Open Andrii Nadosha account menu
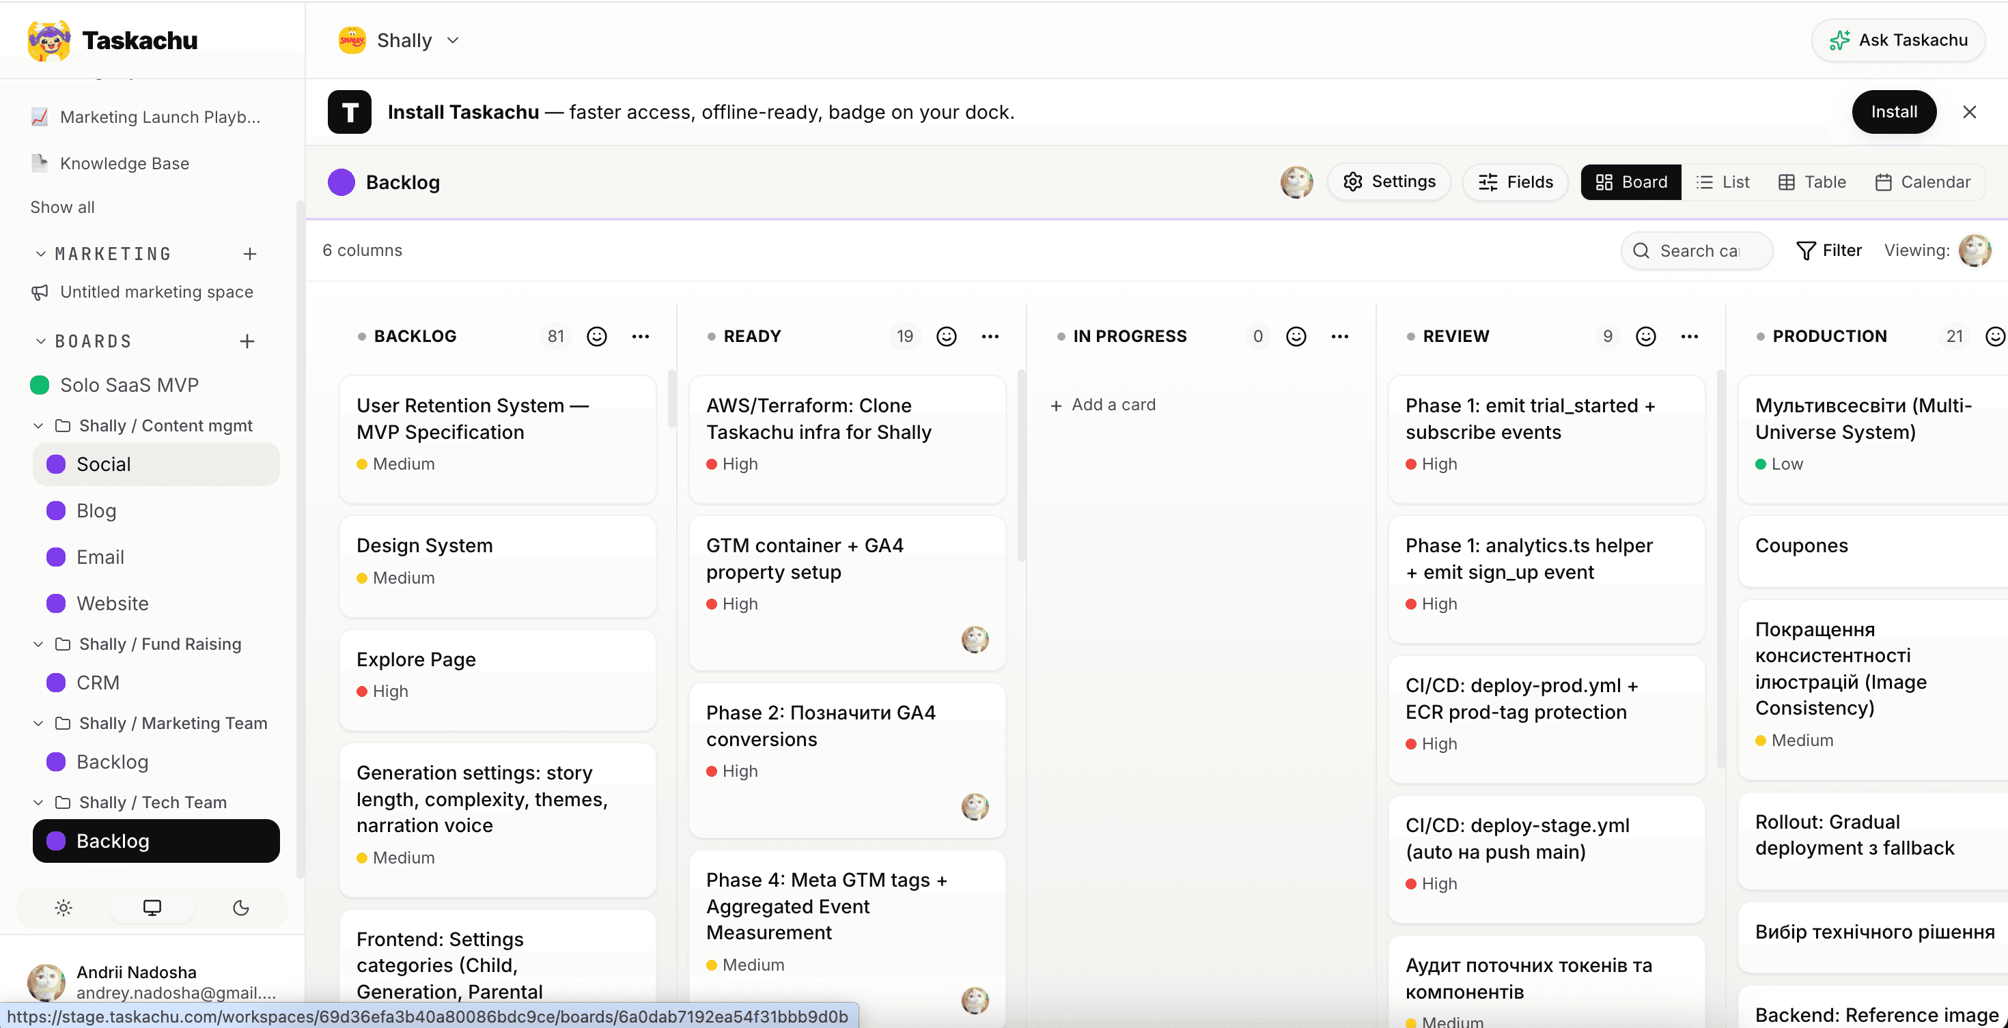The image size is (2008, 1028). coord(152,982)
